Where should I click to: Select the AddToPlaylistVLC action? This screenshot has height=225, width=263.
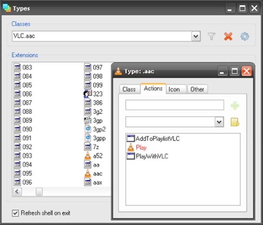(x=153, y=139)
